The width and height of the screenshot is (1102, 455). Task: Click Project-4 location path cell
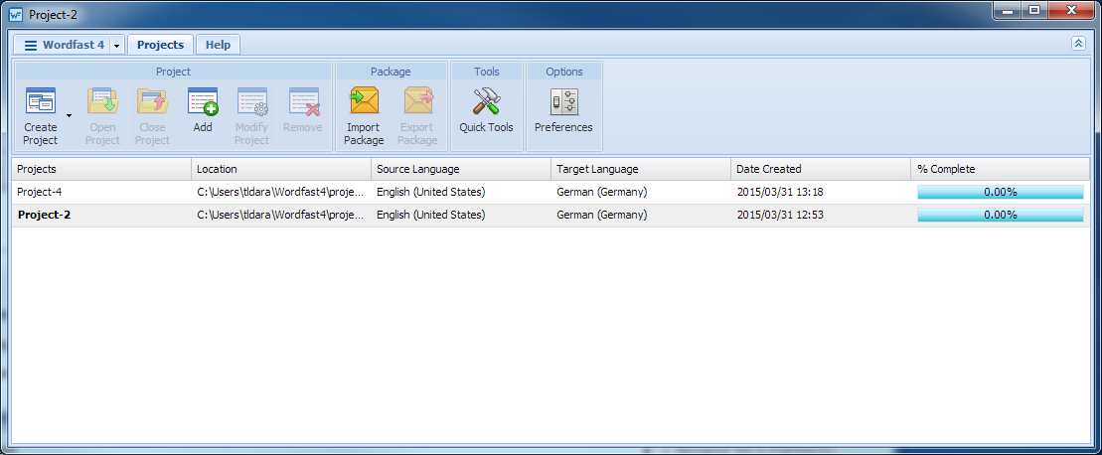281,192
